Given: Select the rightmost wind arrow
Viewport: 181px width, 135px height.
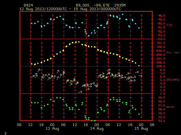Looking at the screenshot, I should pos(141,76).
